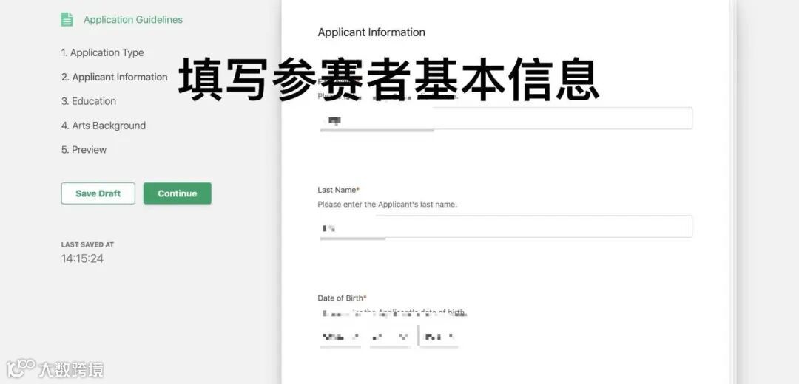This screenshot has width=799, height=384.
Task: Click the Date of Birth label
Action: point(342,298)
